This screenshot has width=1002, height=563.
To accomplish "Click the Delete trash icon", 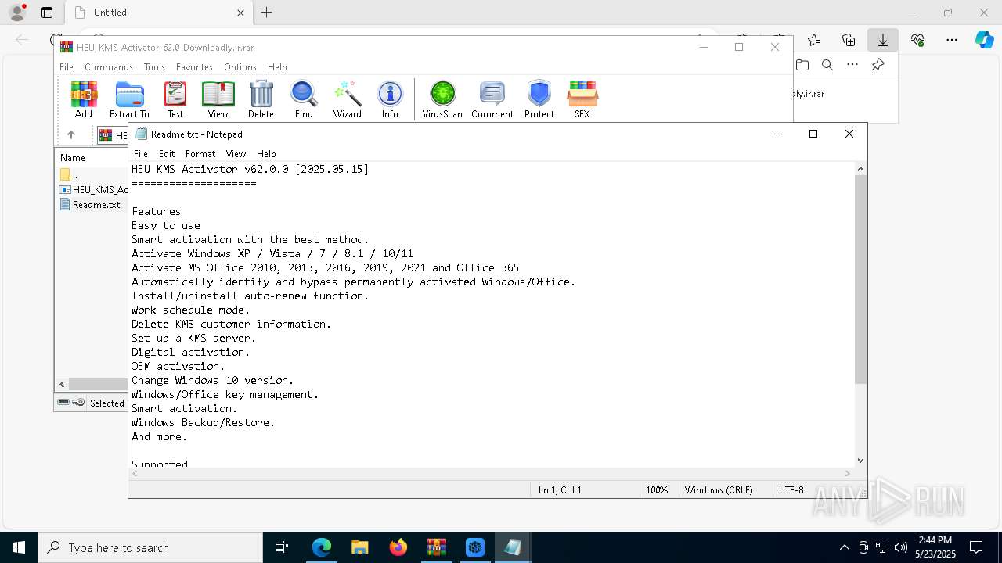I will coord(261,99).
